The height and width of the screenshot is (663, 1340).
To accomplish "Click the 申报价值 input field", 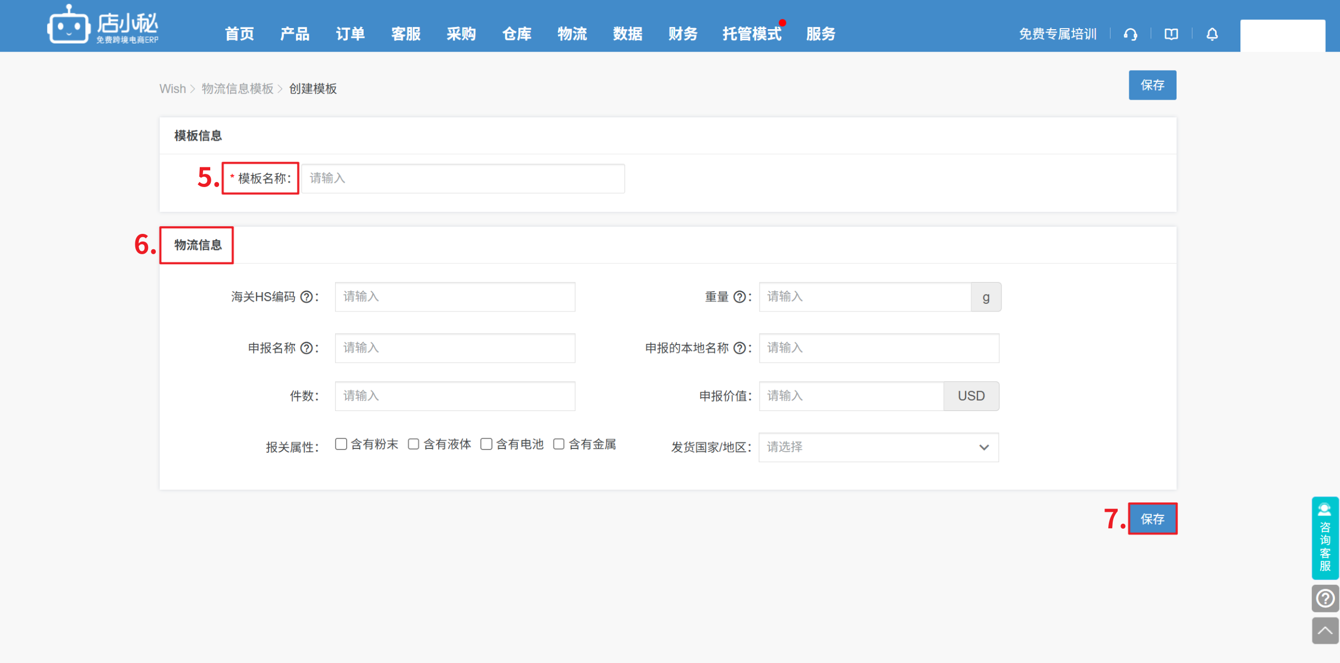I will click(x=851, y=396).
